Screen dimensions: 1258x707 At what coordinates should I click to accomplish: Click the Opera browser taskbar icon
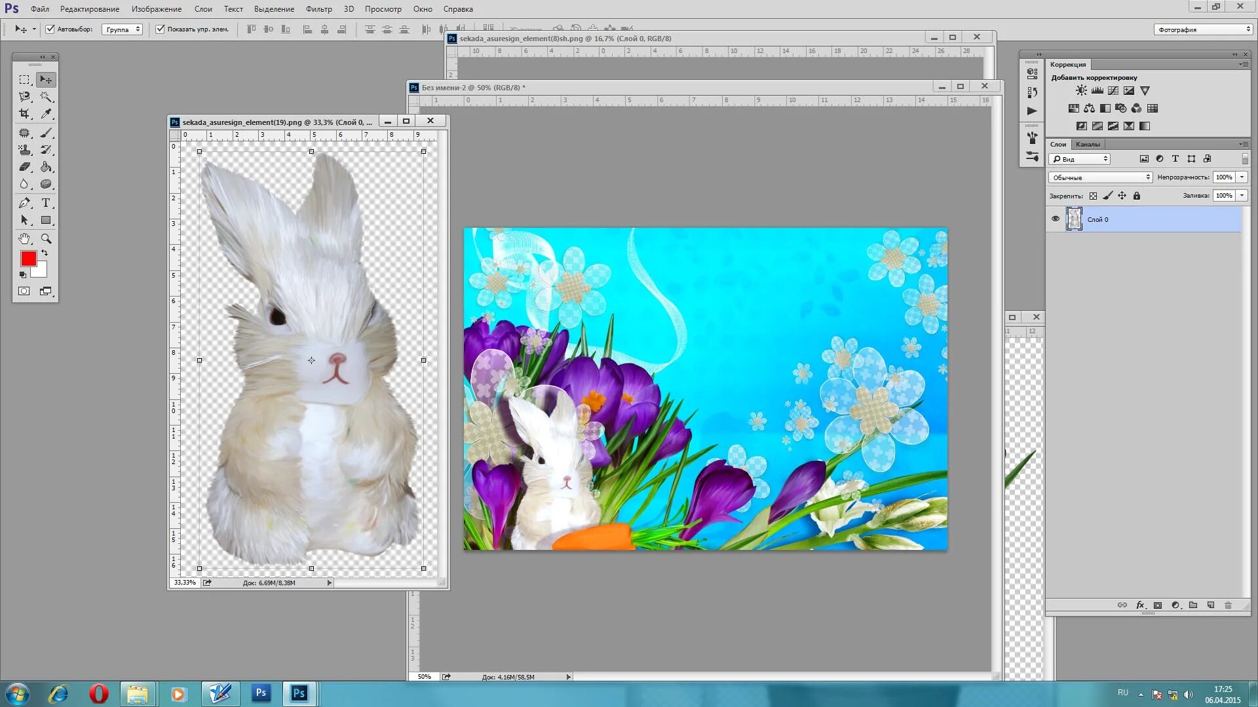pyautogui.click(x=99, y=693)
